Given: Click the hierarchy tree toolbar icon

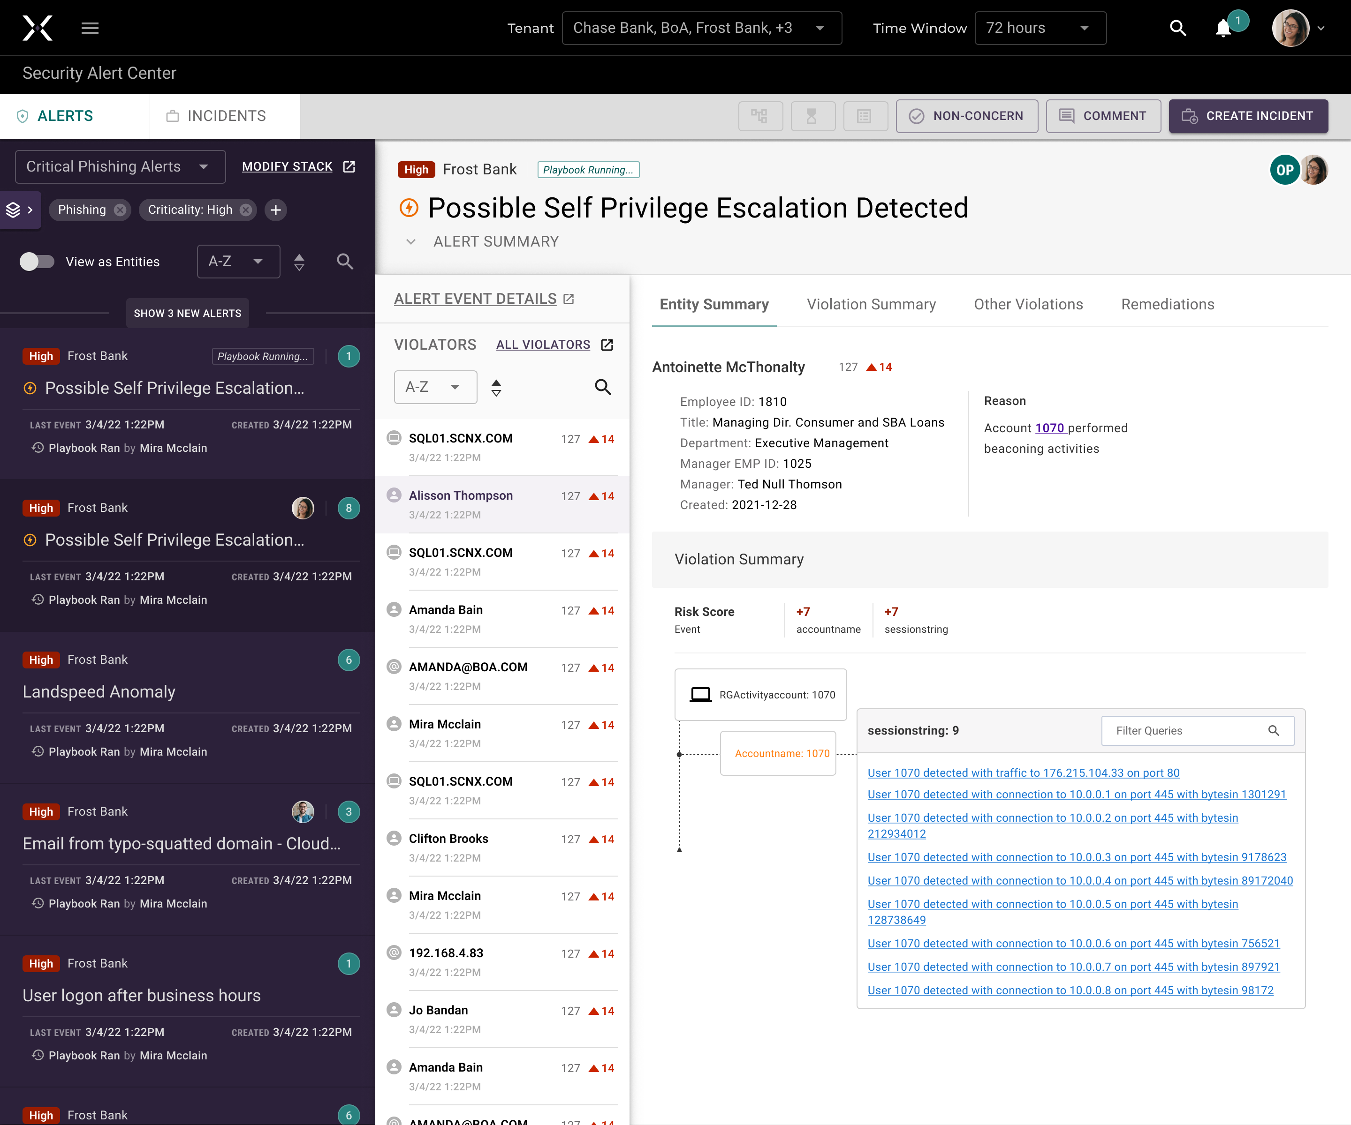Looking at the screenshot, I should click(x=760, y=116).
